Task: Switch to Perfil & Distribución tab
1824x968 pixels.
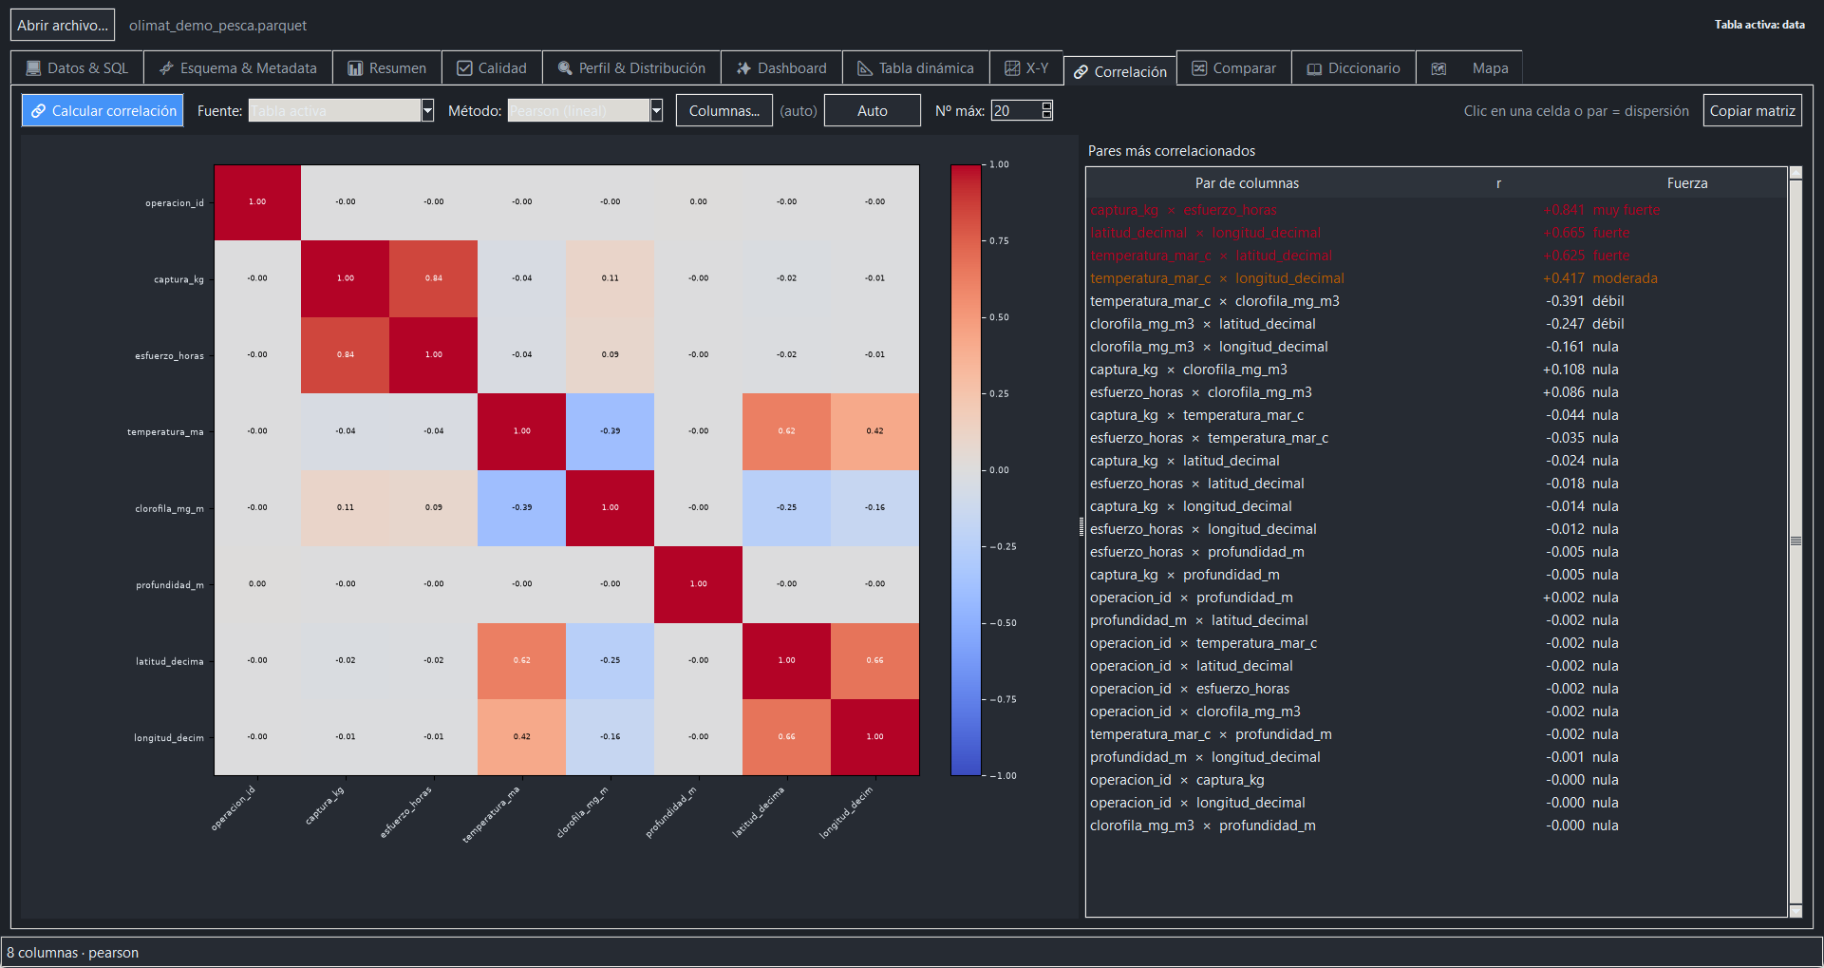Action: tap(631, 68)
